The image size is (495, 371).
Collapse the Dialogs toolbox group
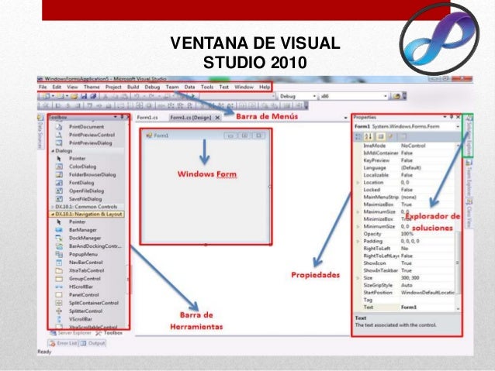(53, 151)
